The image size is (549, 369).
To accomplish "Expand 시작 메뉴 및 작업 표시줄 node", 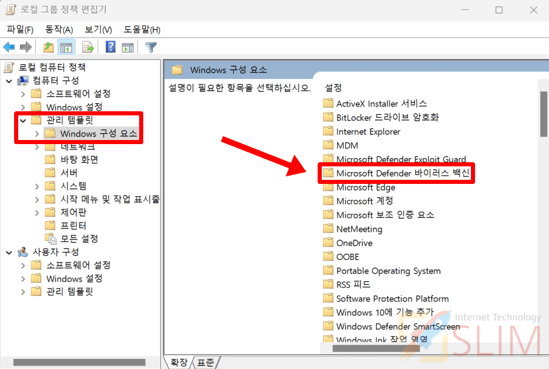I will pos(37,200).
